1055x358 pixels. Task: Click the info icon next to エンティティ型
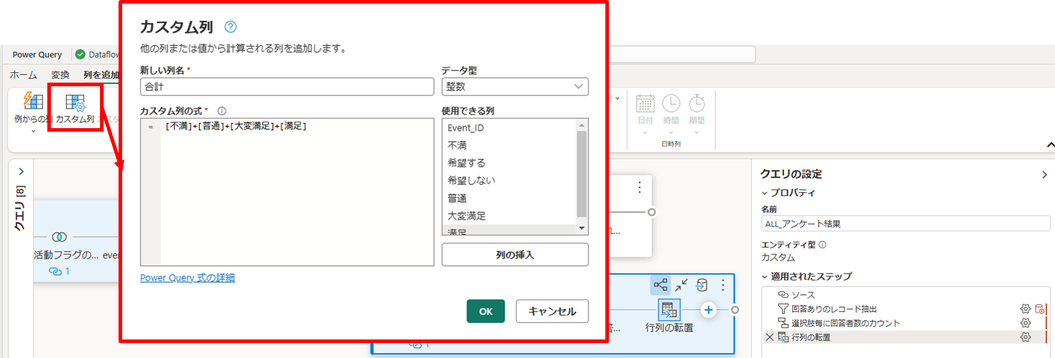click(x=822, y=244)
